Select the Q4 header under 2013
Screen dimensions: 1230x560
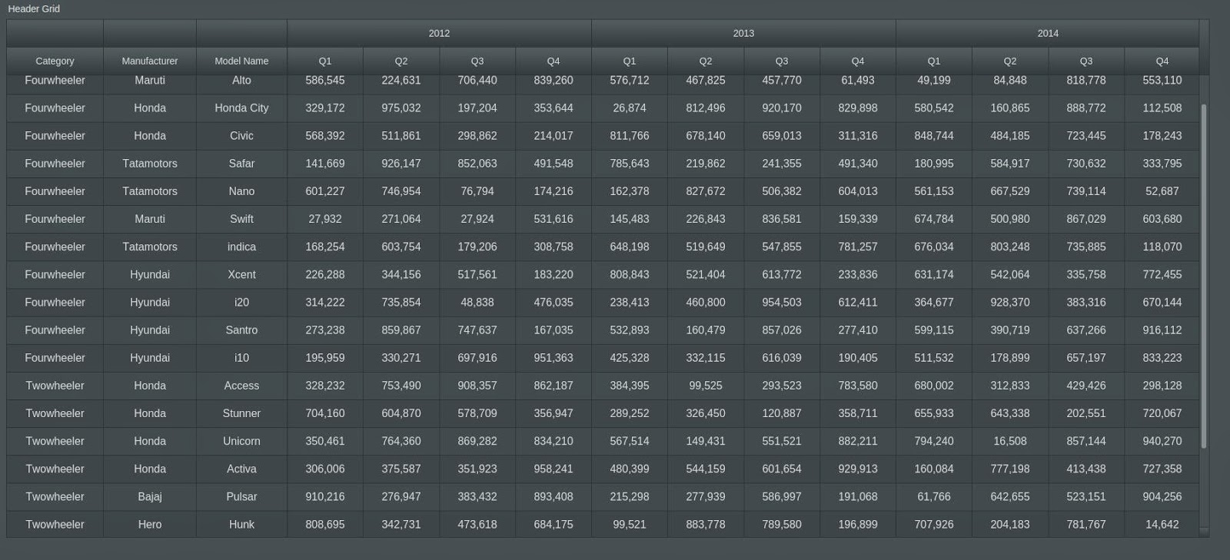click(x=858, y=61)
